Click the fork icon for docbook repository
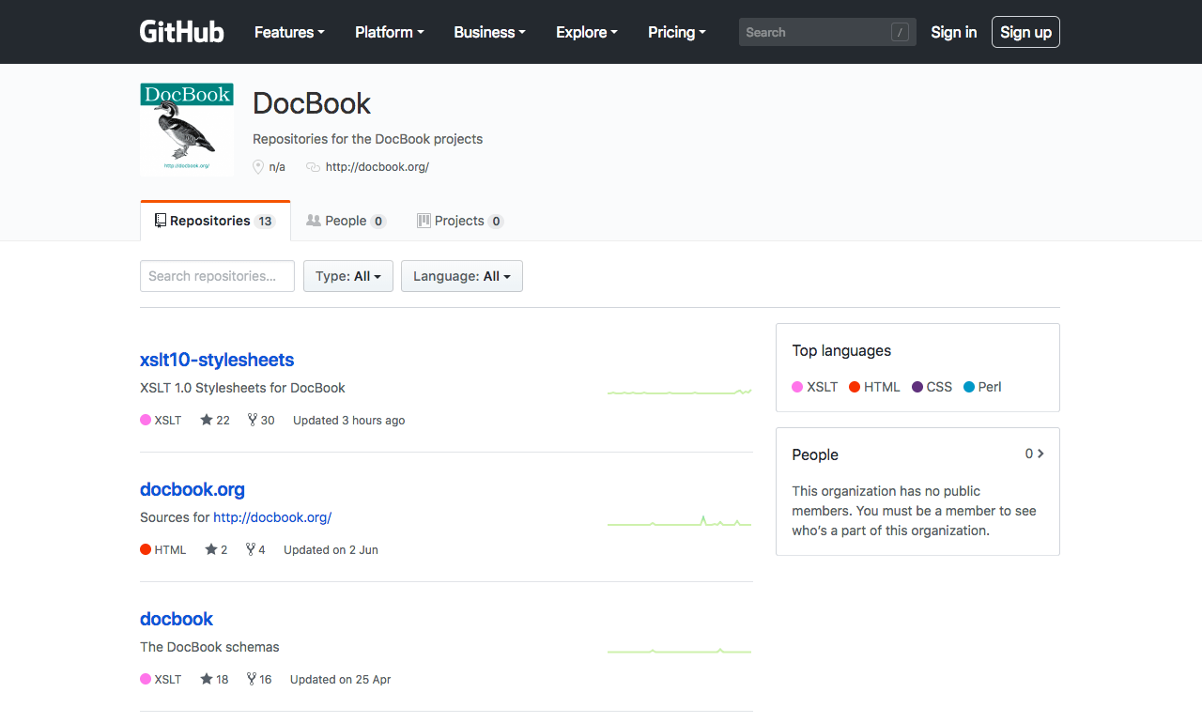The width and height of the screenshot is (1202, 723). [x=253, y=679]
